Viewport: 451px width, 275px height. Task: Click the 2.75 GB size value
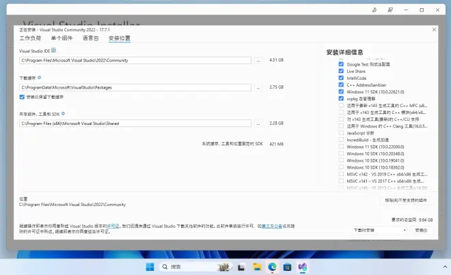[277, 87]
